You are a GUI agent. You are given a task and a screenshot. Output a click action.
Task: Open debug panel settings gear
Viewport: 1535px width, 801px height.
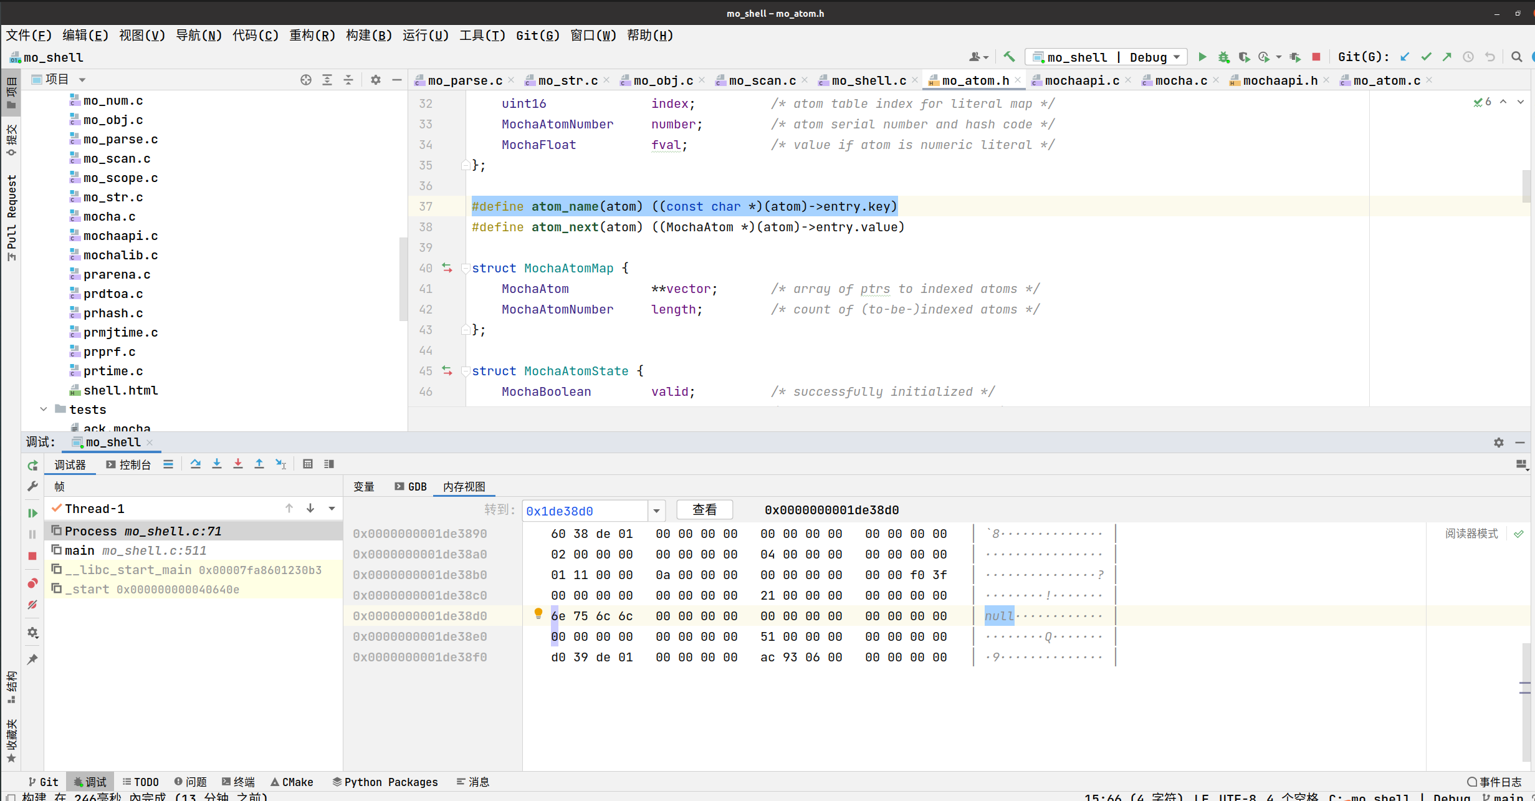point(1498,442)
